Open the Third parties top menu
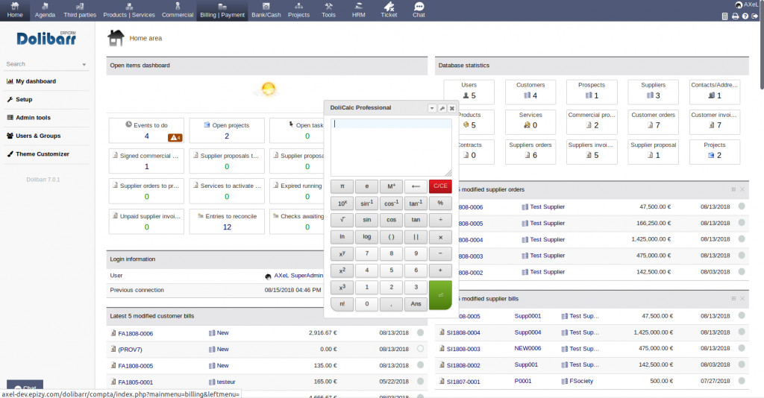764x398 pixels. click(80, 10)
